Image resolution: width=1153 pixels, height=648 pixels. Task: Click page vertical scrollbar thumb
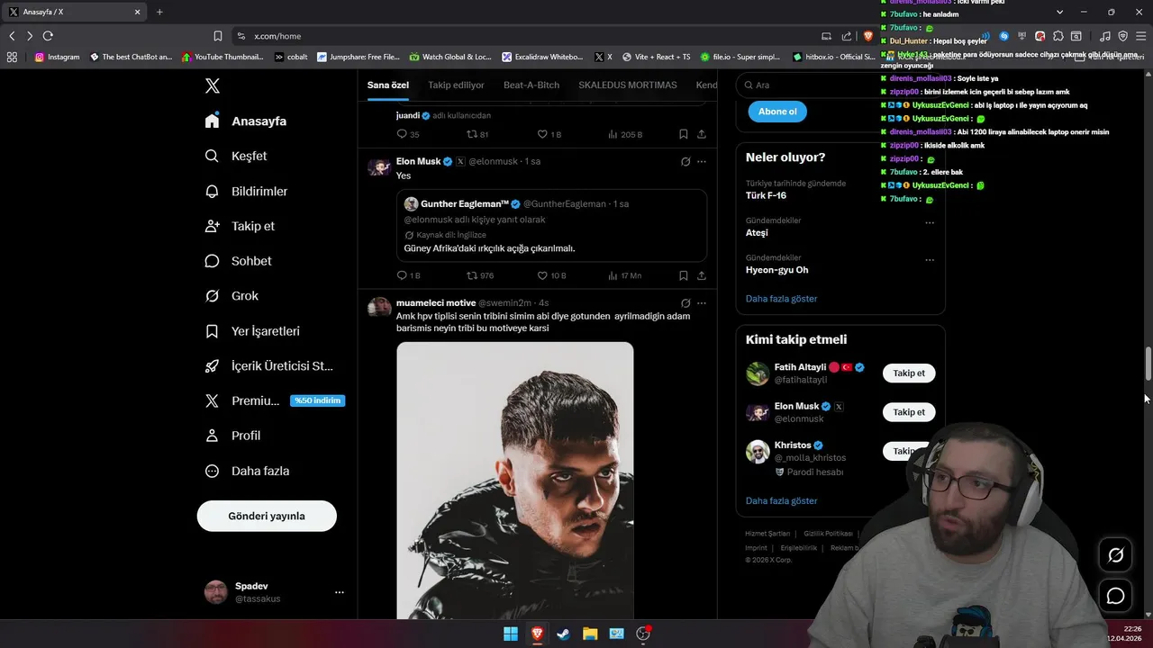1148,364
